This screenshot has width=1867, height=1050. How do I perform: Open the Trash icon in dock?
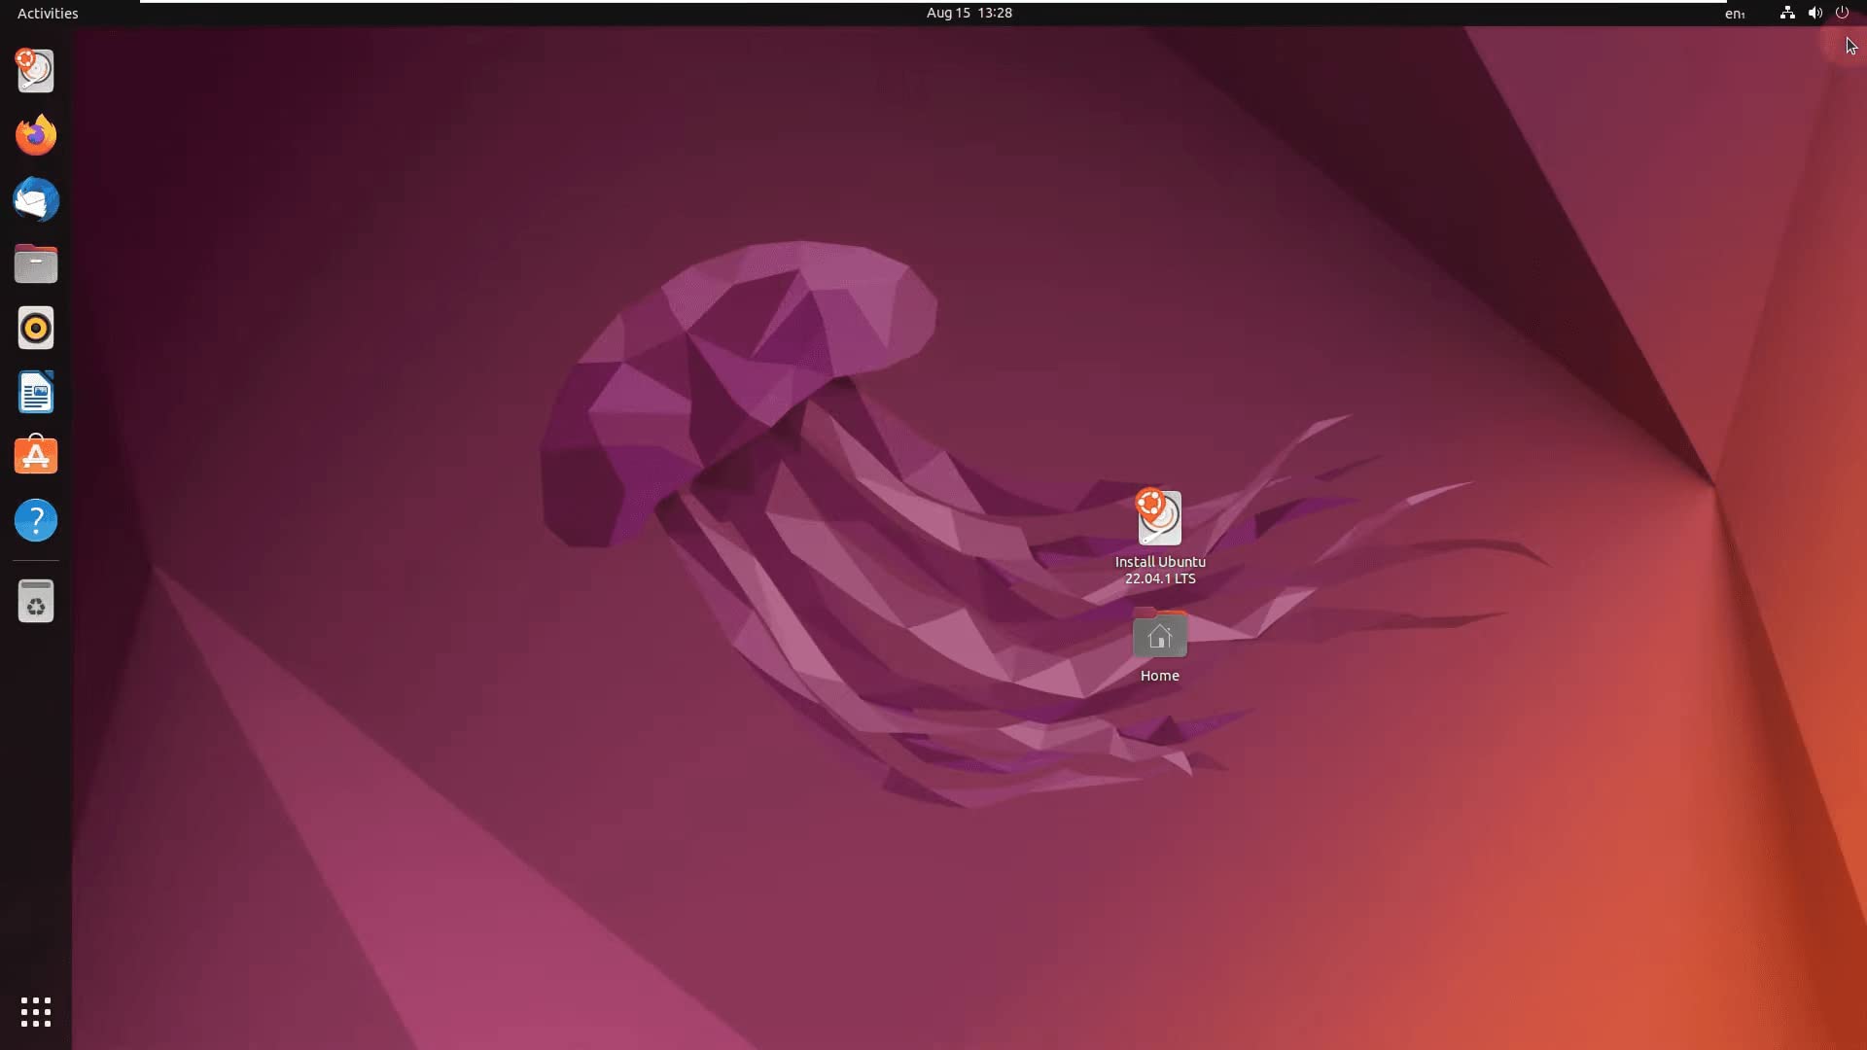36,602
